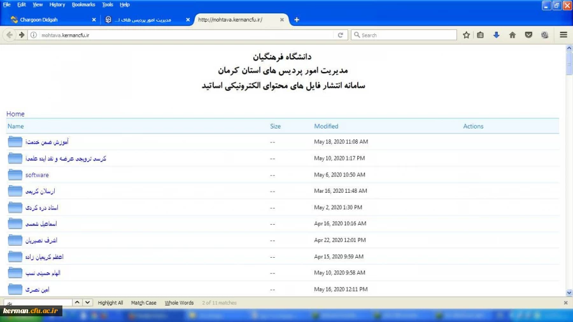
Task: Click the page scrollbar up arrow
Action: 569,48
